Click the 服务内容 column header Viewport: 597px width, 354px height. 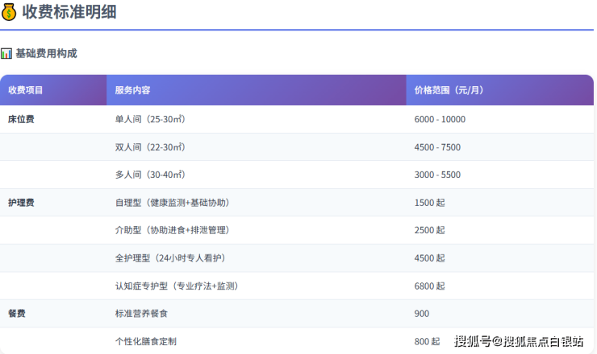coord(132,90)
